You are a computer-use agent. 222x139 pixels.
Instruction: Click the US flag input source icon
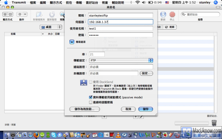(x=167, y=3)
